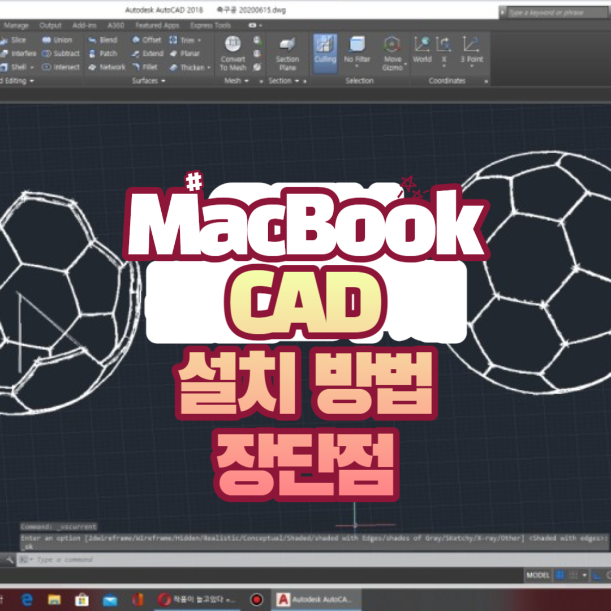Screen dimensions: 611x611
Task: Activate the Blend surface tool
Action: click(x=105, y=40)
